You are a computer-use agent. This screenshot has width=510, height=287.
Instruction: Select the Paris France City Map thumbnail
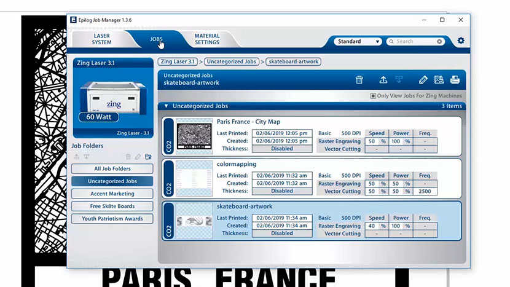[x=194, y=136]
